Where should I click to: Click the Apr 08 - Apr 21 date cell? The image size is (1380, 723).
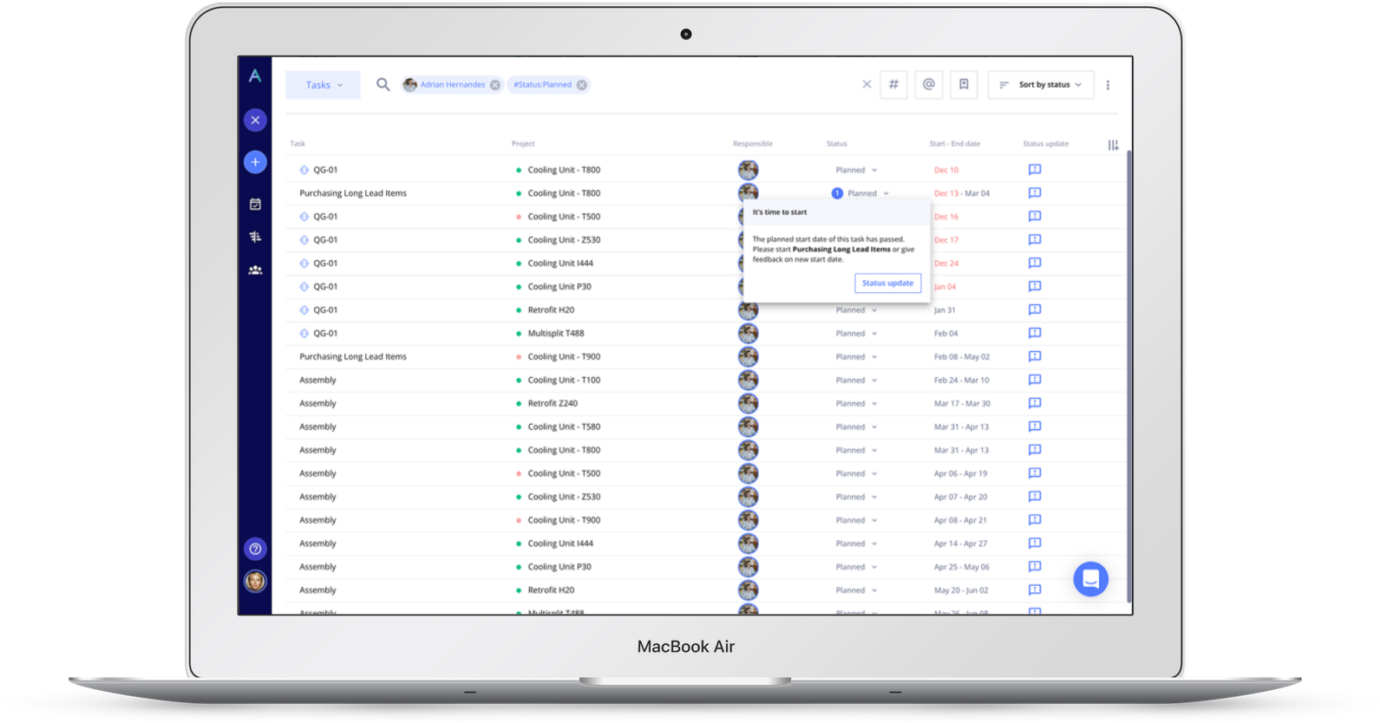960,520
